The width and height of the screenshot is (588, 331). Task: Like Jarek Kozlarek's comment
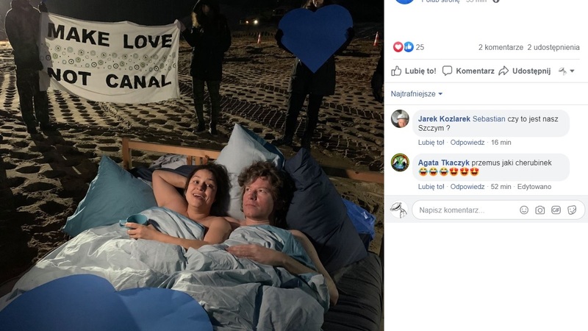(x=431, y=142)
